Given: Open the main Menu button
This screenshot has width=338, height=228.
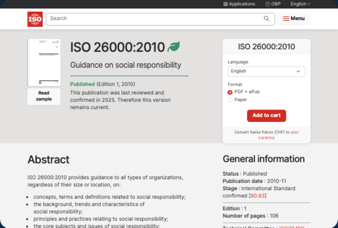Looking at the screenshot, I should click(x=294, y=19).
